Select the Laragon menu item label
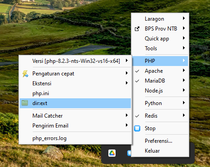The width and height of the screenshot is (210, 167). pyautogui.click(x=154, y=19)
